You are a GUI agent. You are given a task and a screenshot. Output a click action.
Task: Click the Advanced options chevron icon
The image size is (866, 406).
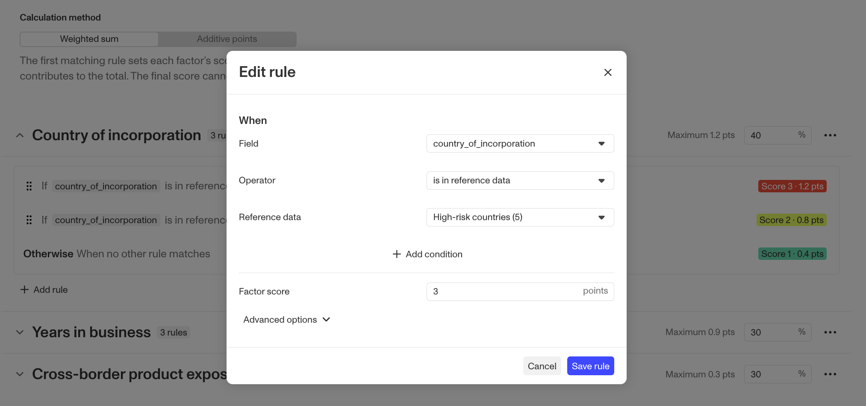tap(326, 320)
